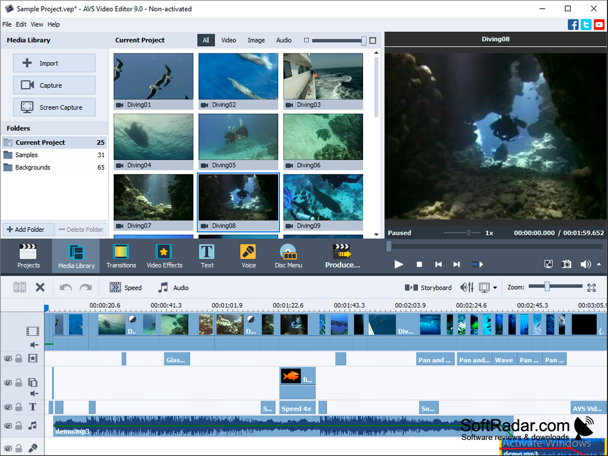Stop the preview playback
608x456 pixels.
coord(419,264)
